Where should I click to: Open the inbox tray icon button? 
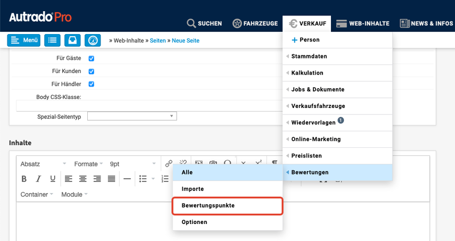[72, 40]
